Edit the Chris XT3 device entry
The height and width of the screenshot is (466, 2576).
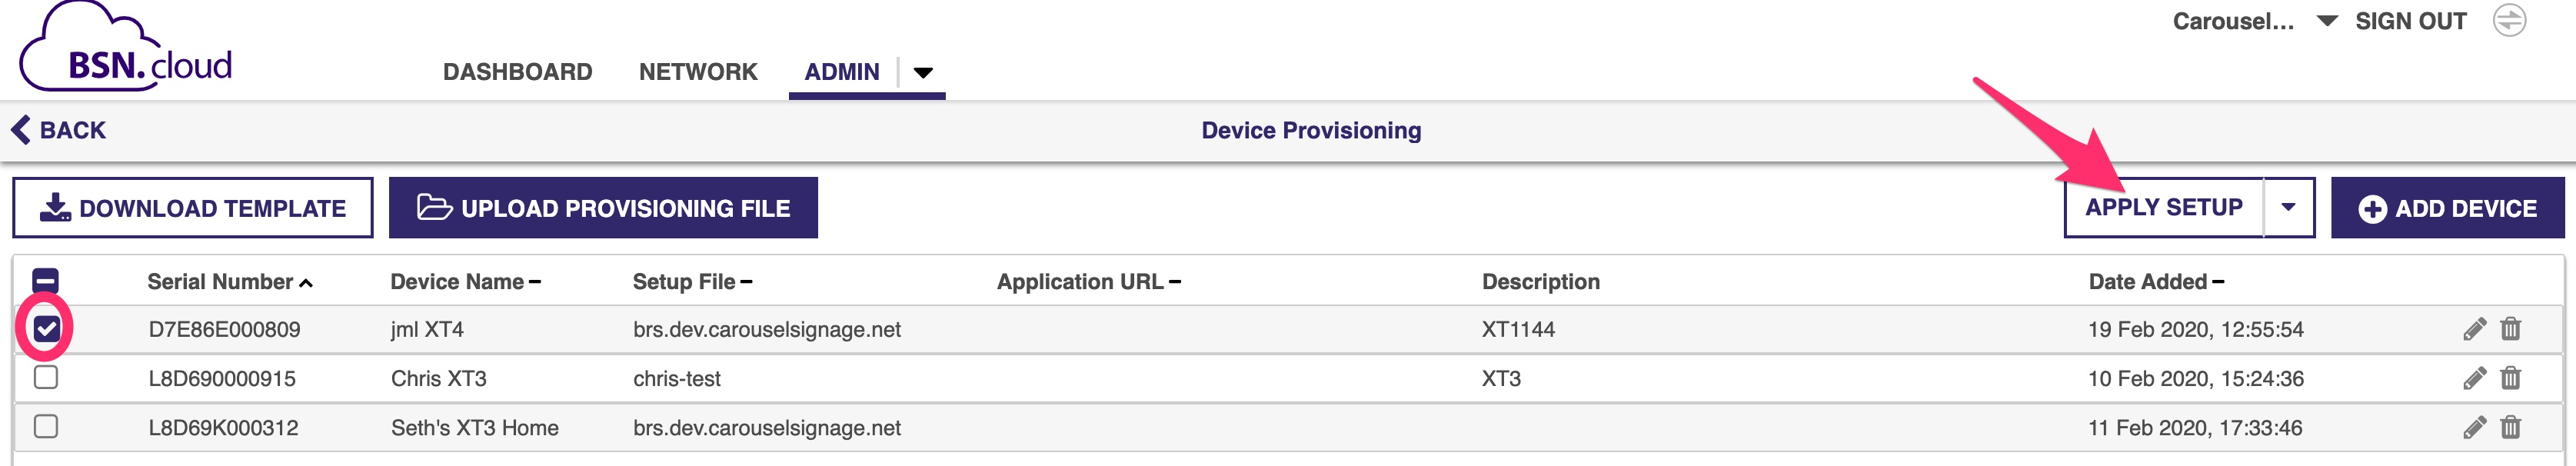(x=2474, y=378)
